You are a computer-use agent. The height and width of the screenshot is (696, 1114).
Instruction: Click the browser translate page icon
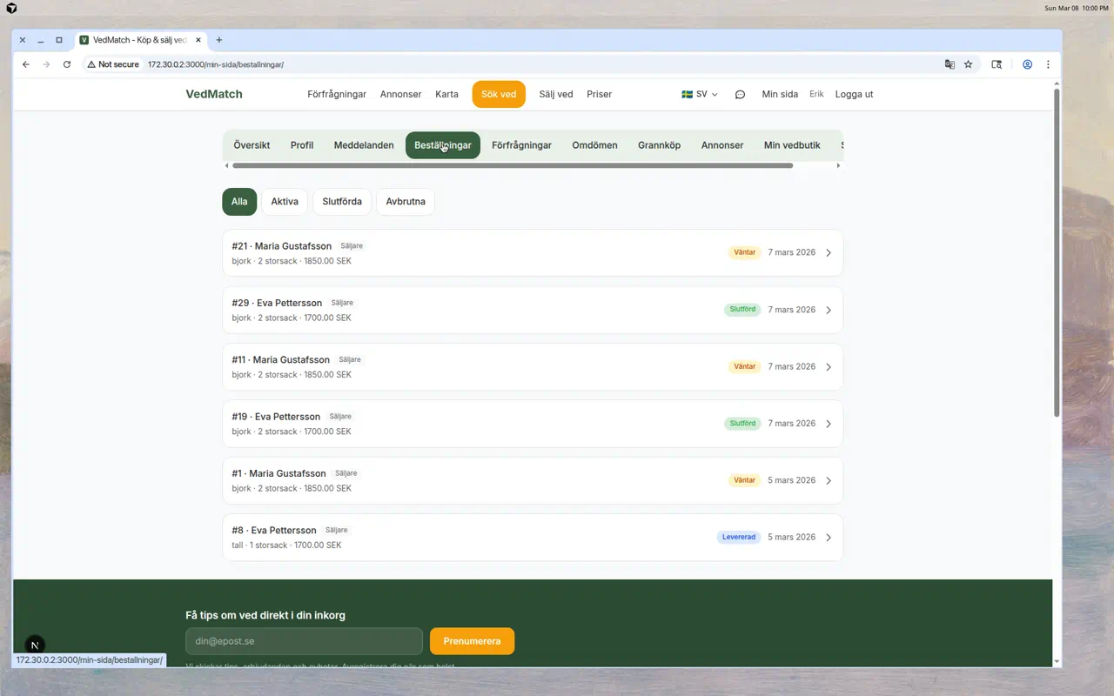point(950,64)
